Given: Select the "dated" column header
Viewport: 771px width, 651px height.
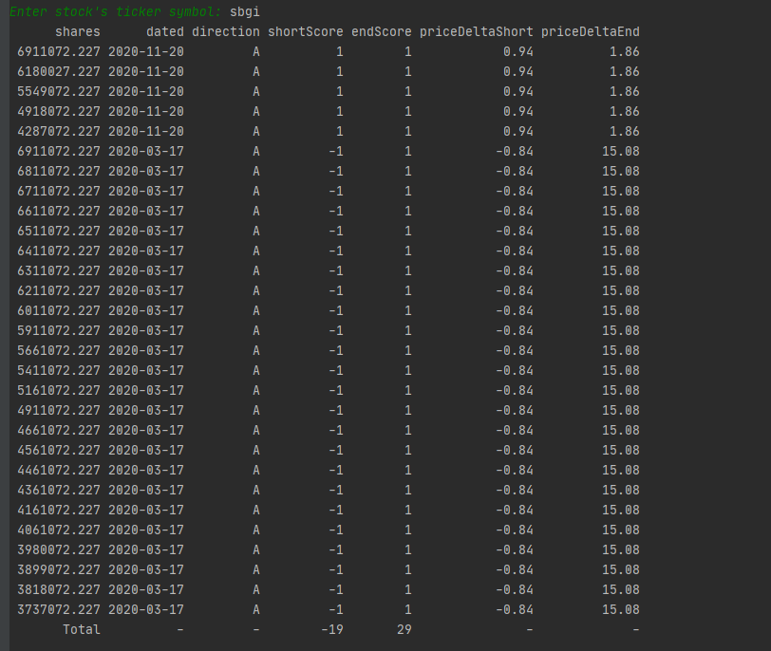Looking at the screenshot, I should 165,32.
